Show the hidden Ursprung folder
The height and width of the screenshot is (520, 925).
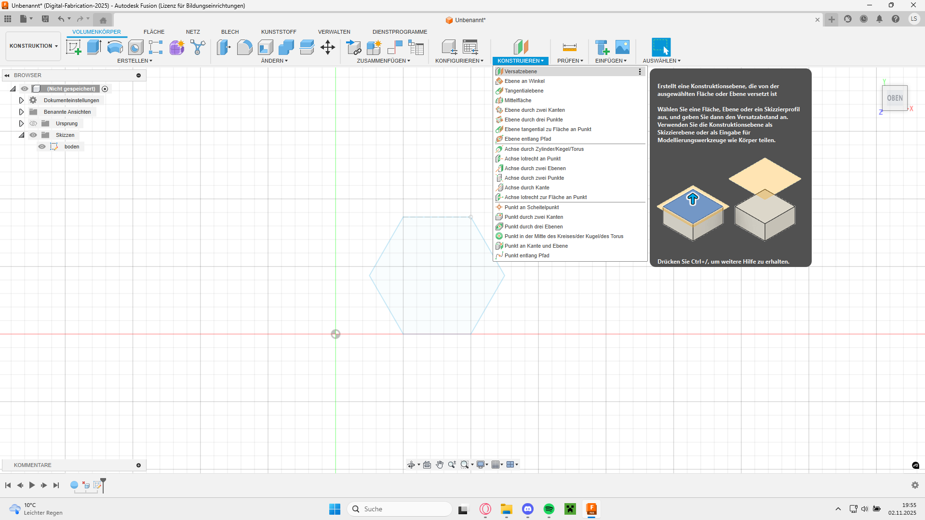pyautogui.click(x=33, y=123)
